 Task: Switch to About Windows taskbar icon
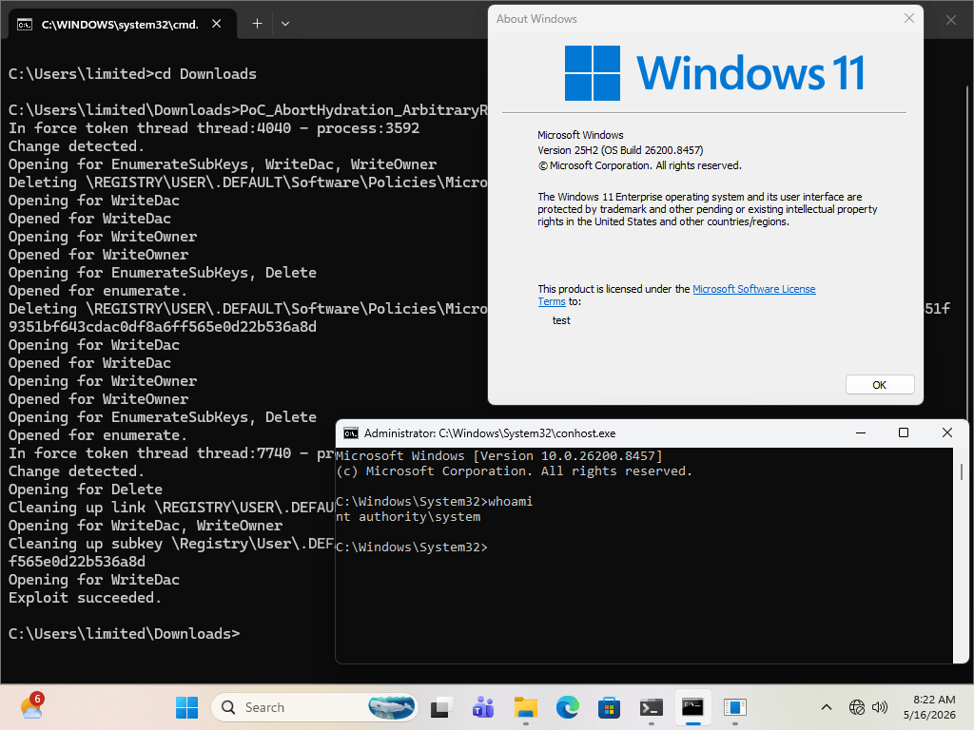(x=735, y=707)
